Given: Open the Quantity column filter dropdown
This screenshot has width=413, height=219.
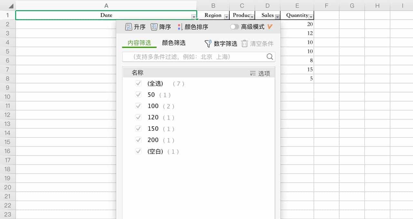Looking at the screenshot, I should [x=311, y=16].
